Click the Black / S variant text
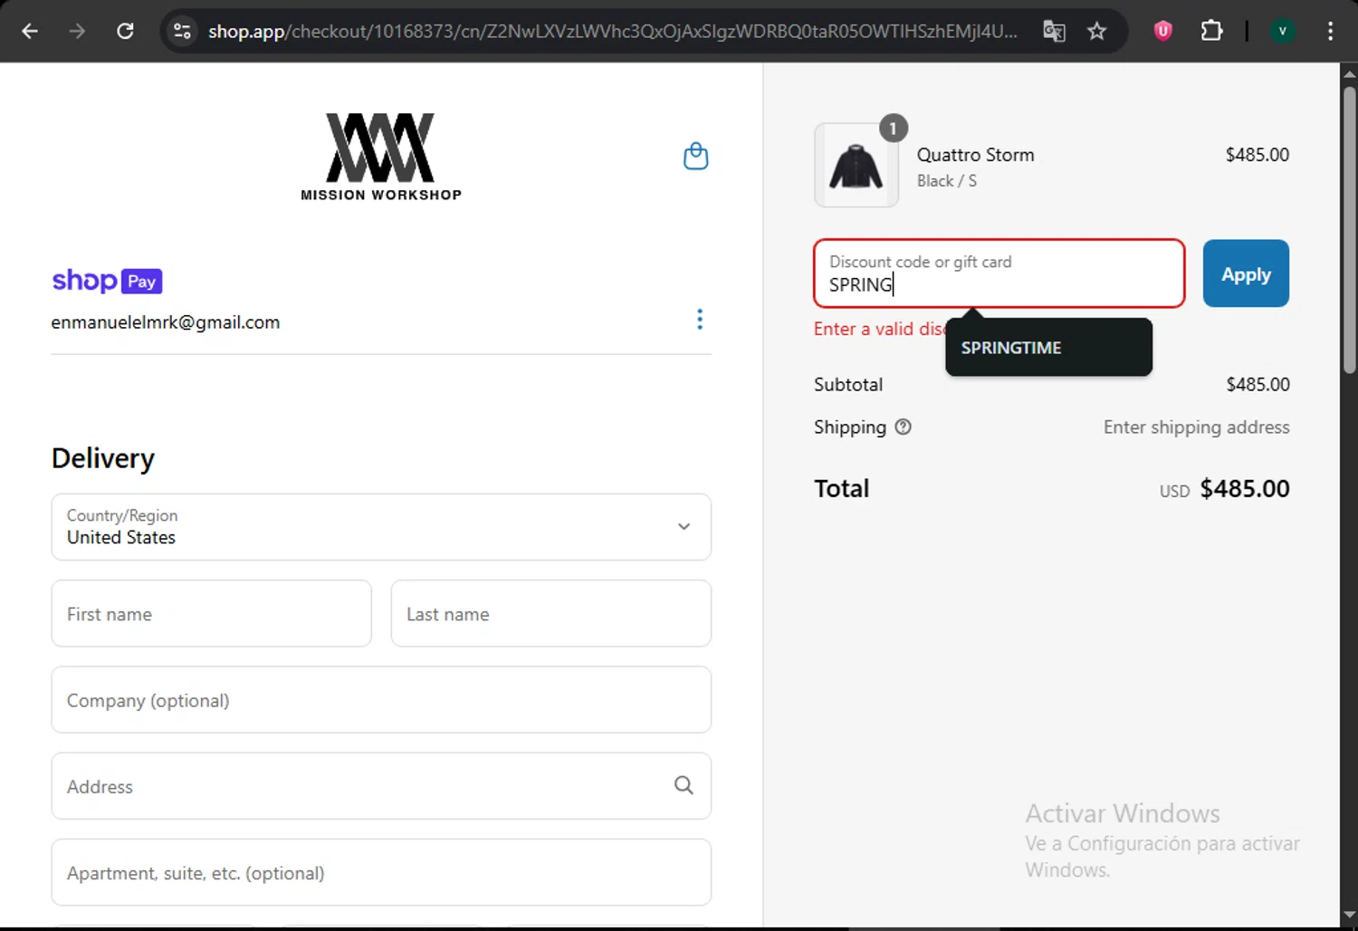Screen dimensions: 1358x931 pos(946,181)
